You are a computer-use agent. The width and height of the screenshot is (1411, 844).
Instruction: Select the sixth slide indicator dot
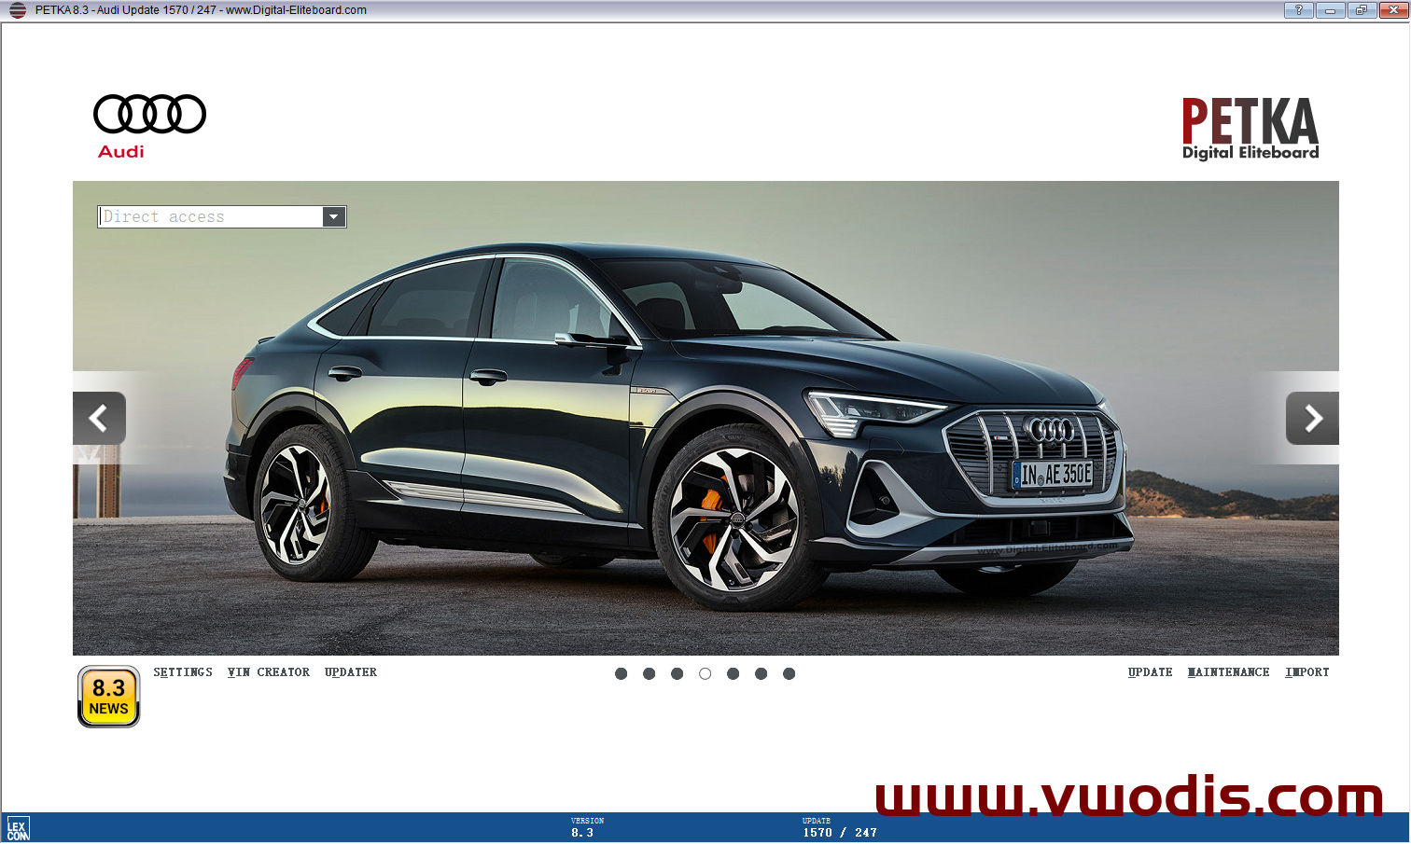pyautogui.click(x=761, y=674)
